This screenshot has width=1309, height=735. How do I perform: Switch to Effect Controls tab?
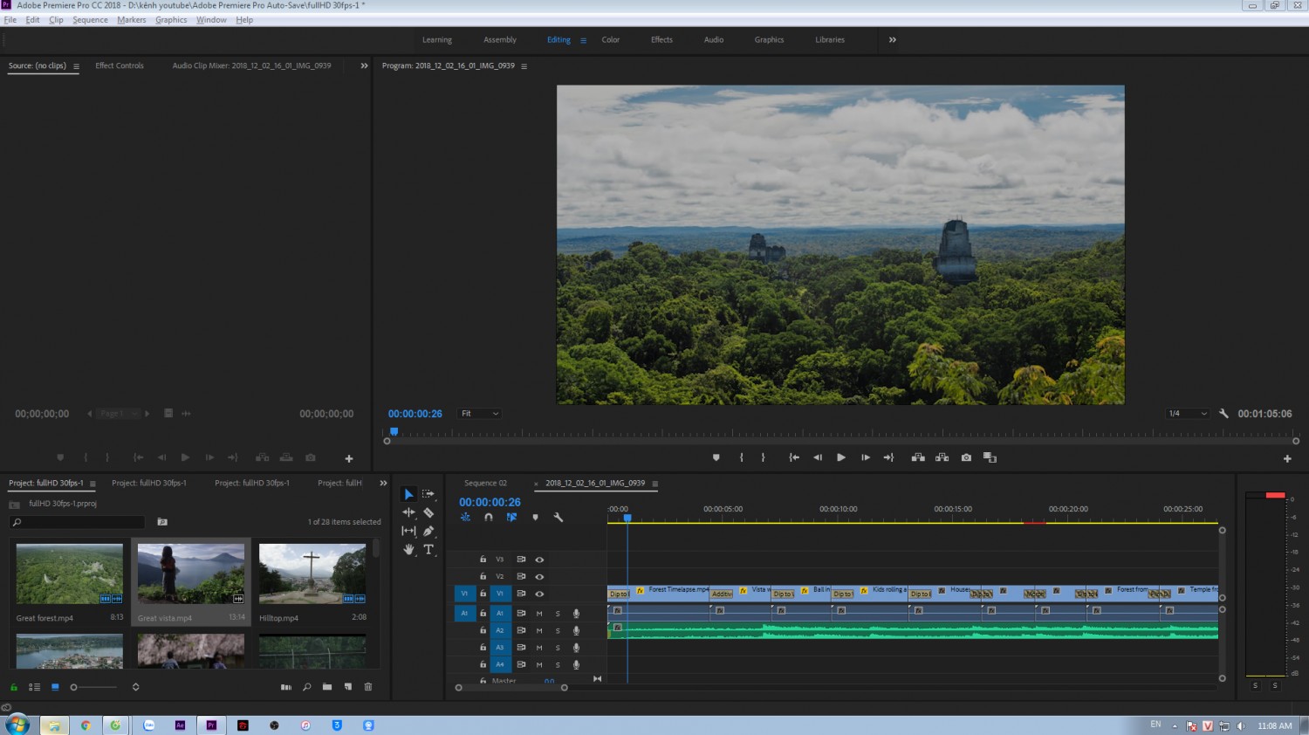point(120,65)
